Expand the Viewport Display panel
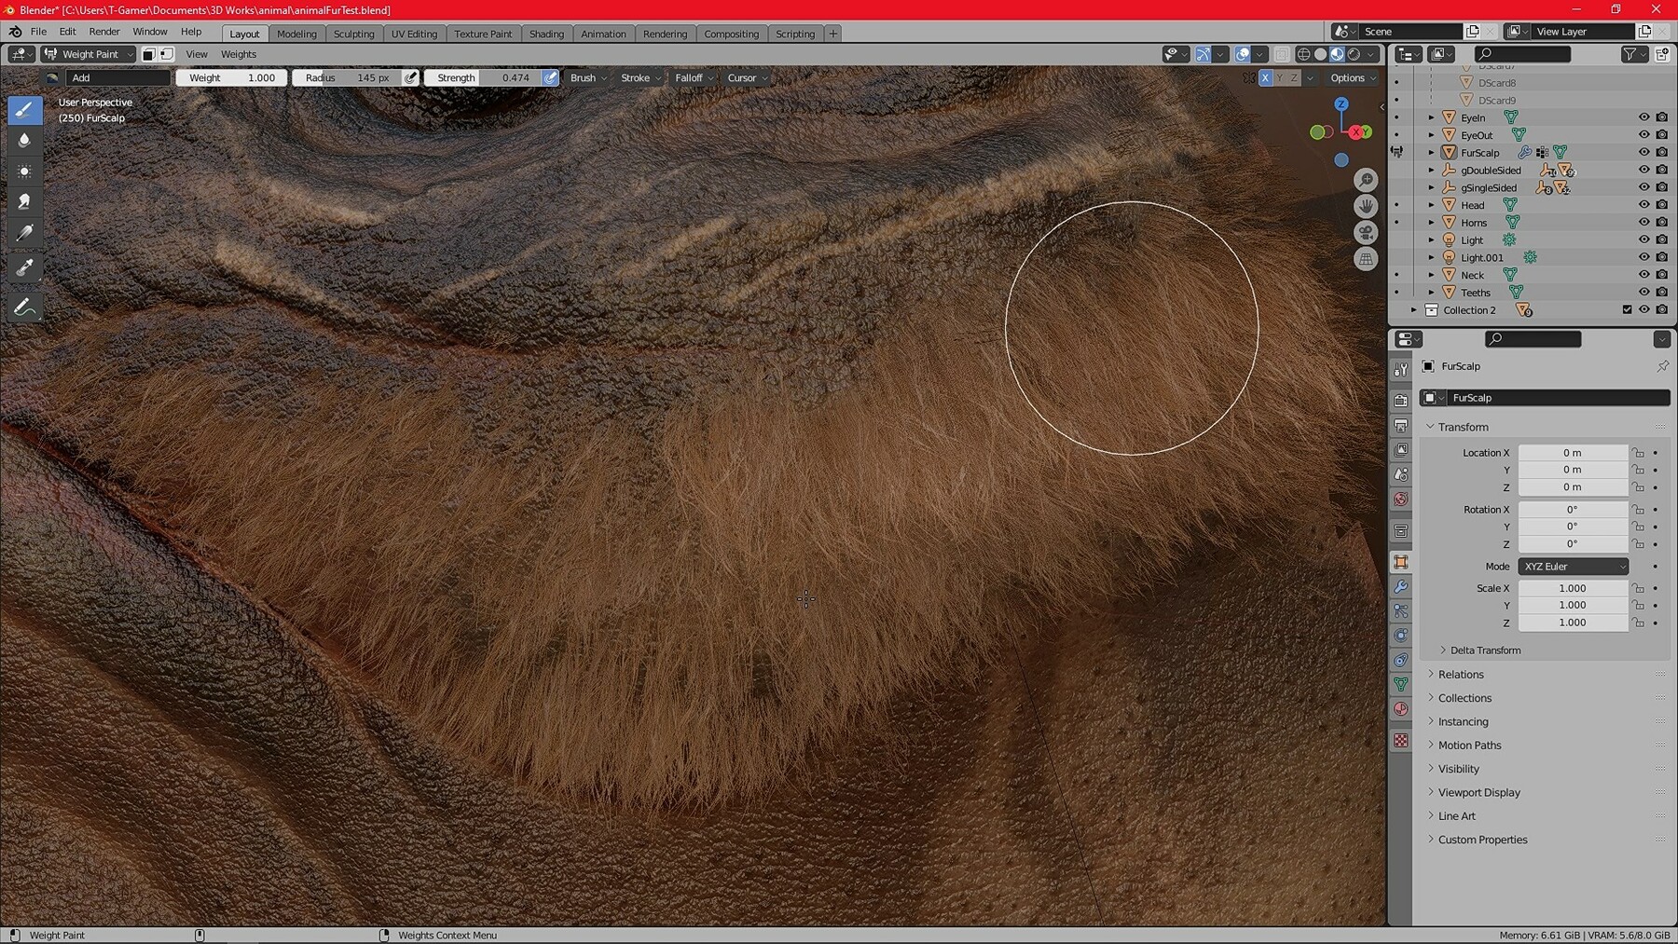1678x944 pixels. click(x=1479, y=793)
